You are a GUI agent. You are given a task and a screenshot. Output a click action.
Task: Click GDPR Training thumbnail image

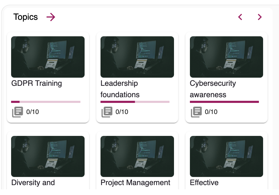tap(48, 57)
